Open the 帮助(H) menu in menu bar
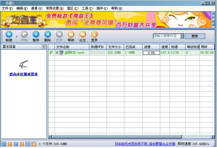This screenshot has width=217, height=148. tap(117, 8)
